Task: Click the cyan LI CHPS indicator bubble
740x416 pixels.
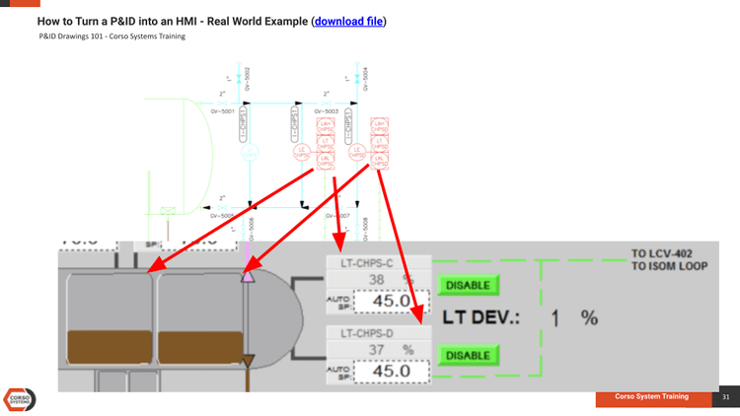Action: 250,153
